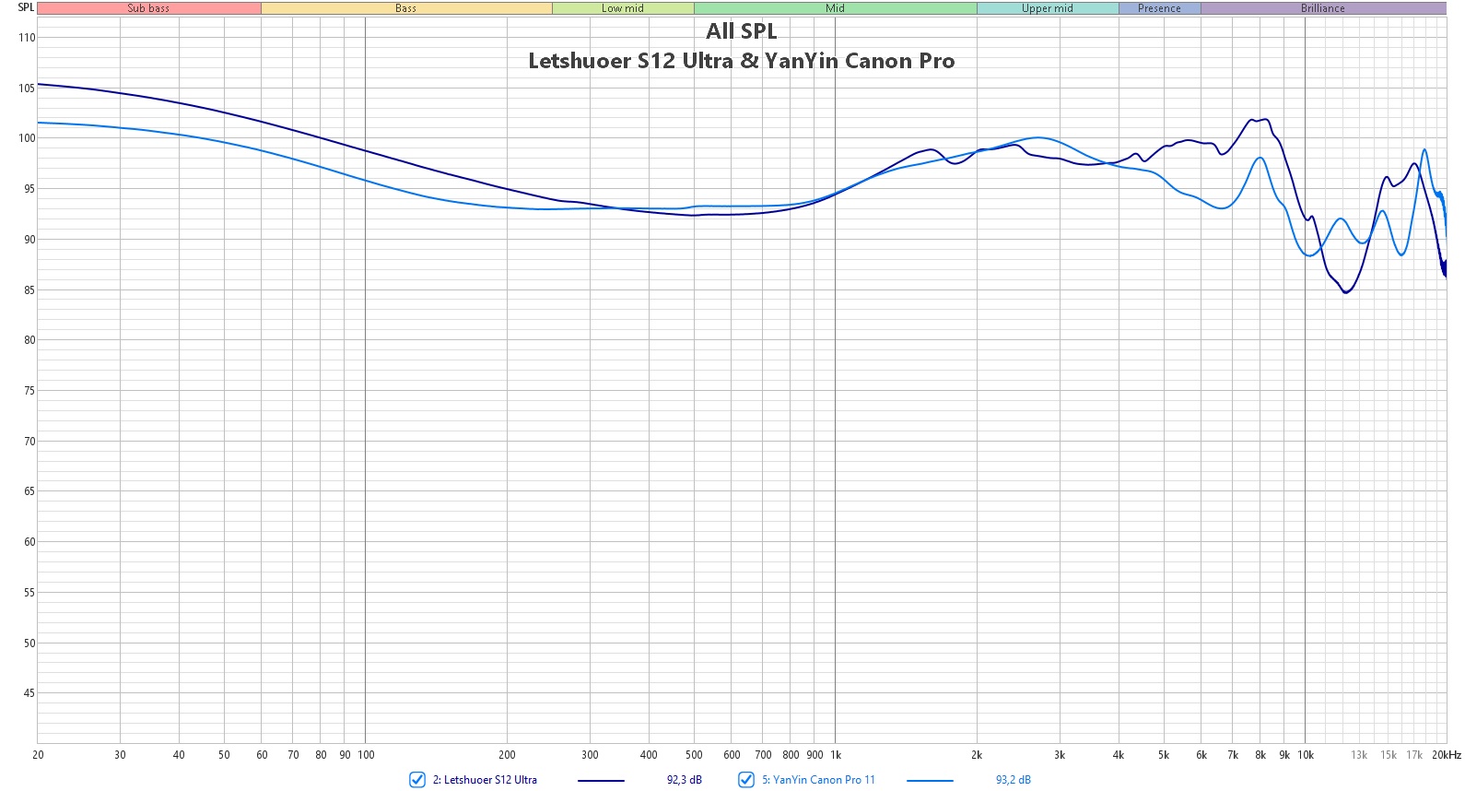Click the 20kHz frequency axis label
The image size is (1465, 791).
pos(1447,755)
